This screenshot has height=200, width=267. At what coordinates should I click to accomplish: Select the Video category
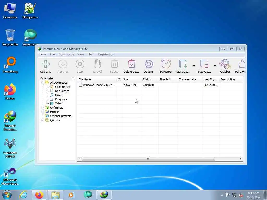point(58,103)
